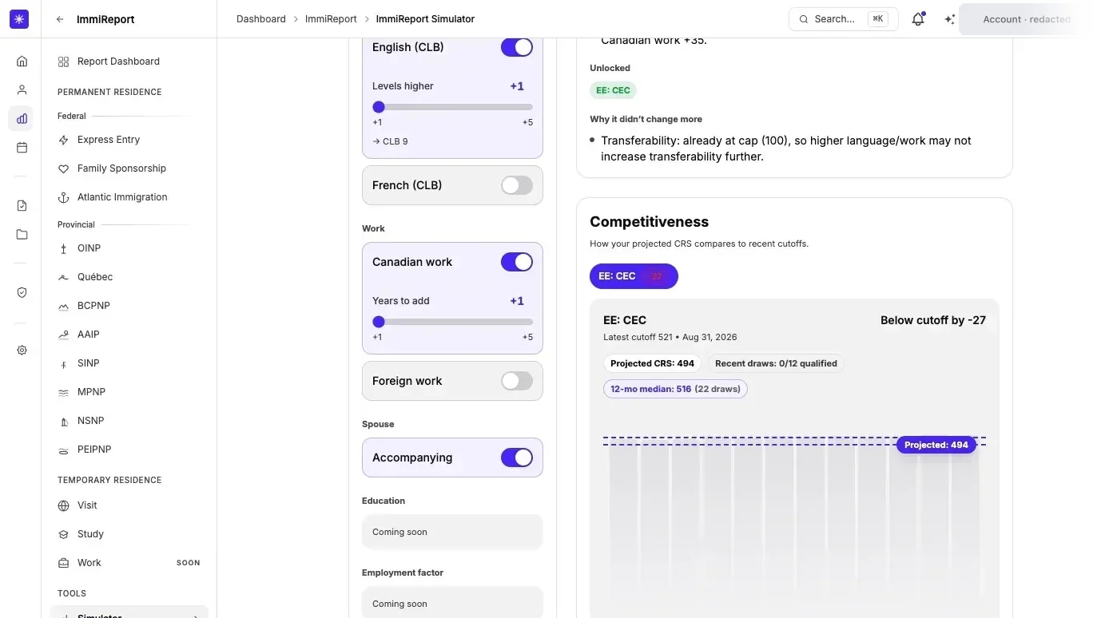Click the sparkle AI assistant icon
Screen dimensions: 1105x618
pos(949,19)
